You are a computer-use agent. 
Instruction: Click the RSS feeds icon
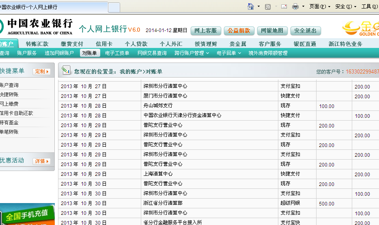click(268, 6)
